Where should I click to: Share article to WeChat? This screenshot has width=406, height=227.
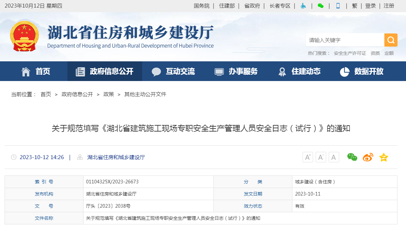(x=352, y=157)
